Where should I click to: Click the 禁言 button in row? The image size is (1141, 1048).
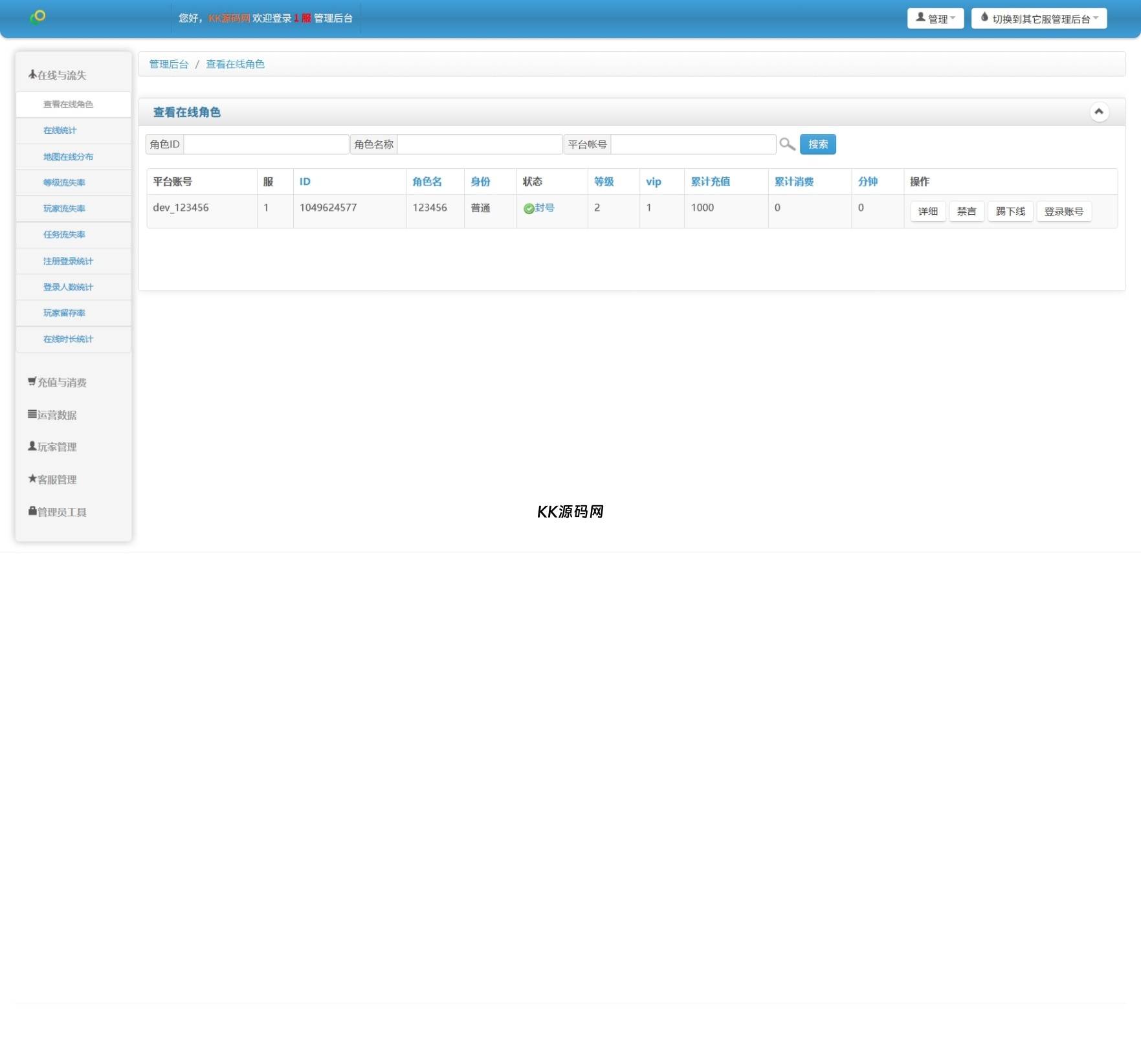click(x=966, y=212)
